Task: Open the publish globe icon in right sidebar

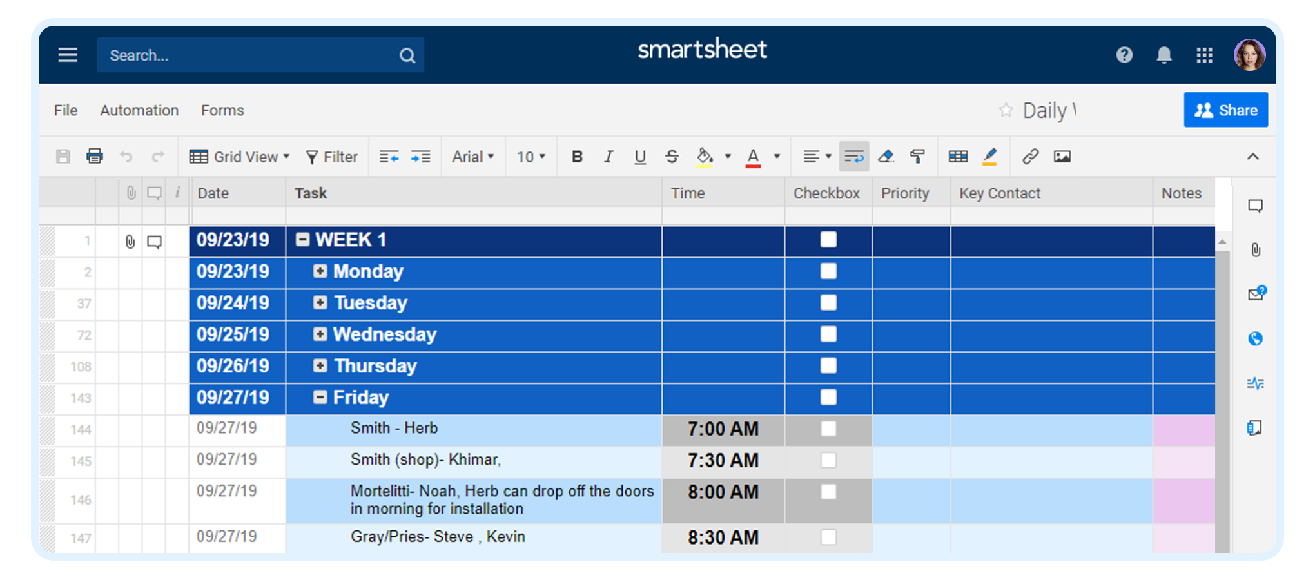Action: coord(1255,338)
